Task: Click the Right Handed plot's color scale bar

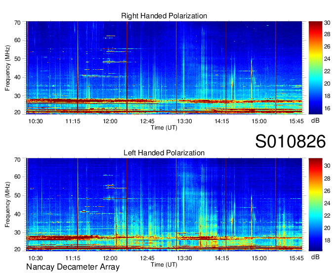Action: pyautogui.click(x=315, y=68)
